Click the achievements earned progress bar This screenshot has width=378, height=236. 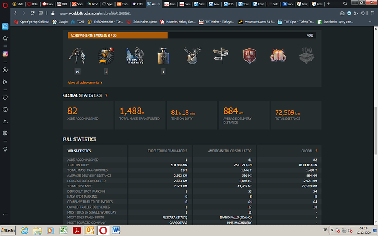coord(192,36)
